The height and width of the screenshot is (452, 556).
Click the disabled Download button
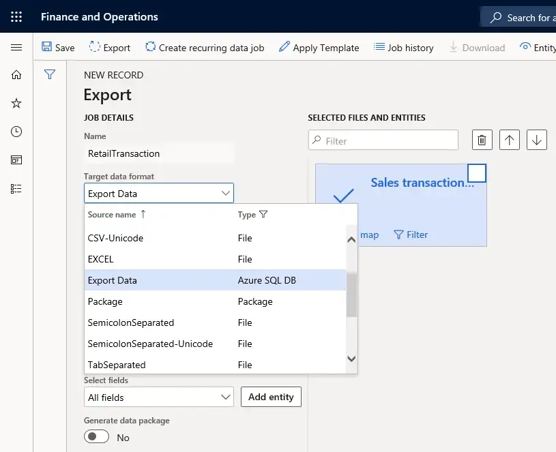coord(477,48)
